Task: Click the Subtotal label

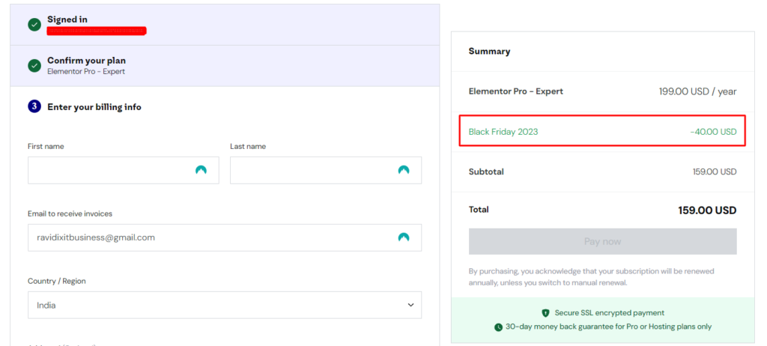Action: pos(486,172)
